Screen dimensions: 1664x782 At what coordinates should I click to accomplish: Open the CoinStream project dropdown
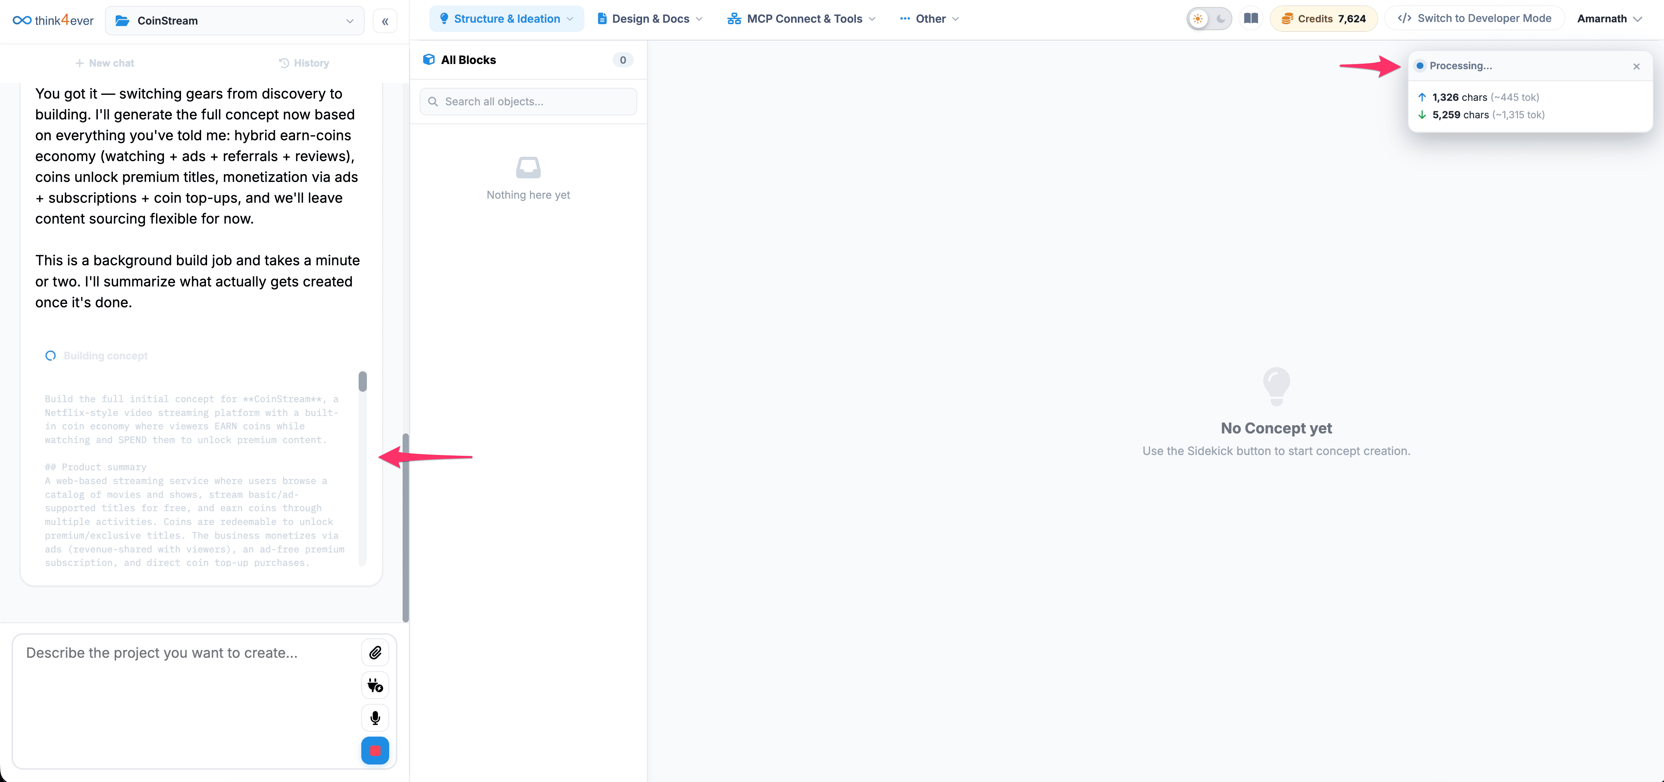pos(235,20)
